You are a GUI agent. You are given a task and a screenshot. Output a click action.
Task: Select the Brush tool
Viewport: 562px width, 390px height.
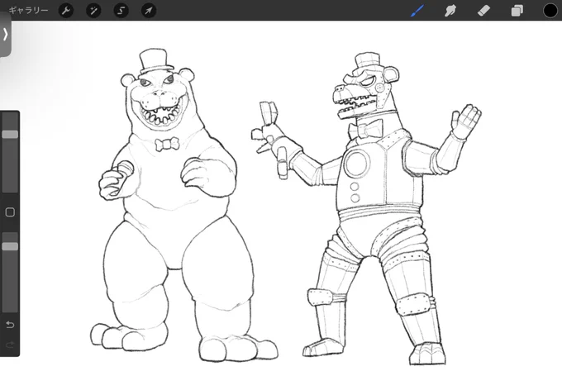tap(417, 11)
